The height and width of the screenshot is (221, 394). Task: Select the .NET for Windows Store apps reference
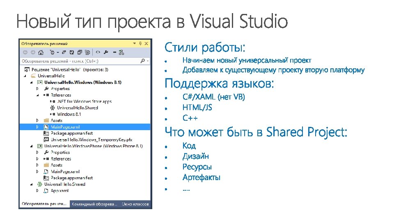coord(84,101)
